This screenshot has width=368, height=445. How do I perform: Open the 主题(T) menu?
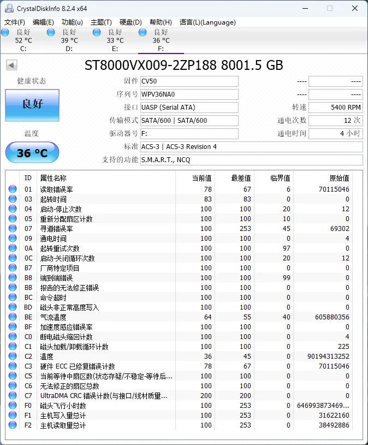pyautogui.click(x=101, y=22)
